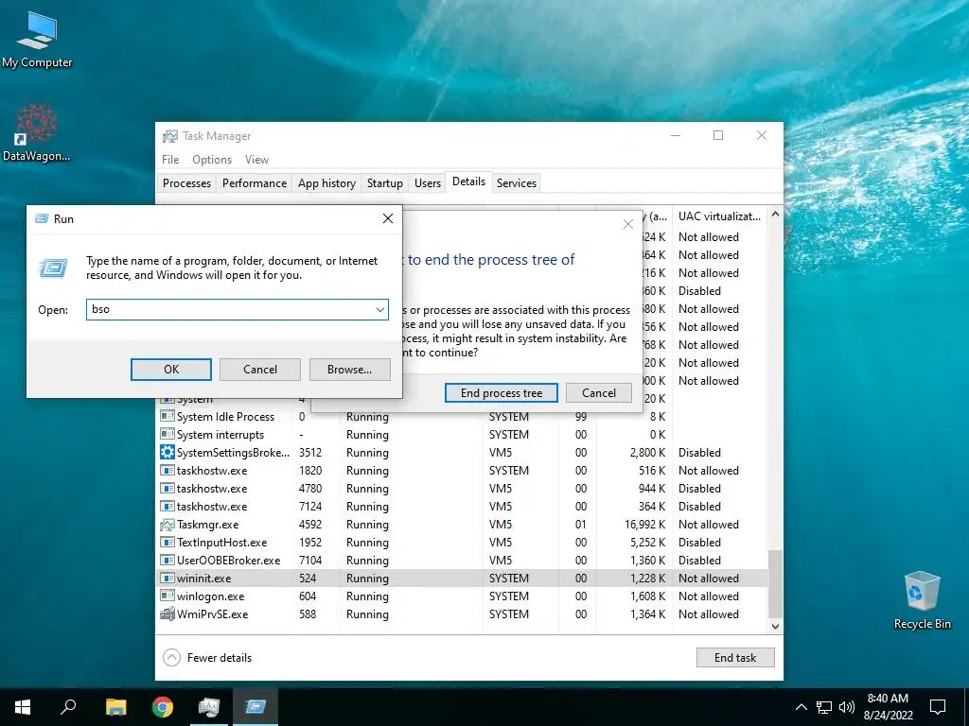Confirm End process tree button
This screenshot has height=726, width=969.
pos(502,392)
